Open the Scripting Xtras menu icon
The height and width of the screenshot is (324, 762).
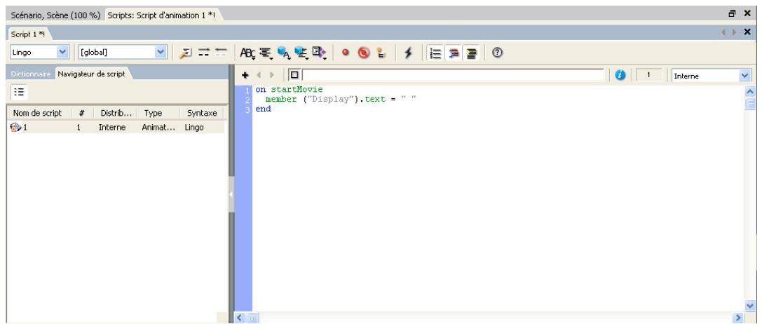coord(319,53)
